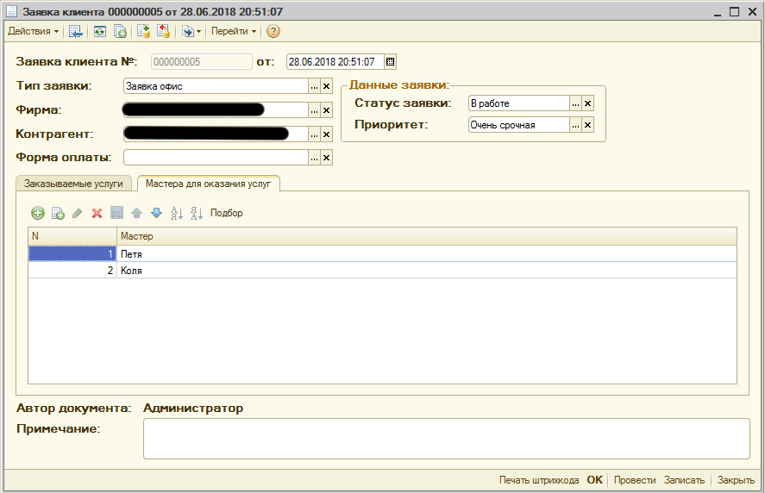
Task: Clear the Тип заявки field
Action: (326, 86)
